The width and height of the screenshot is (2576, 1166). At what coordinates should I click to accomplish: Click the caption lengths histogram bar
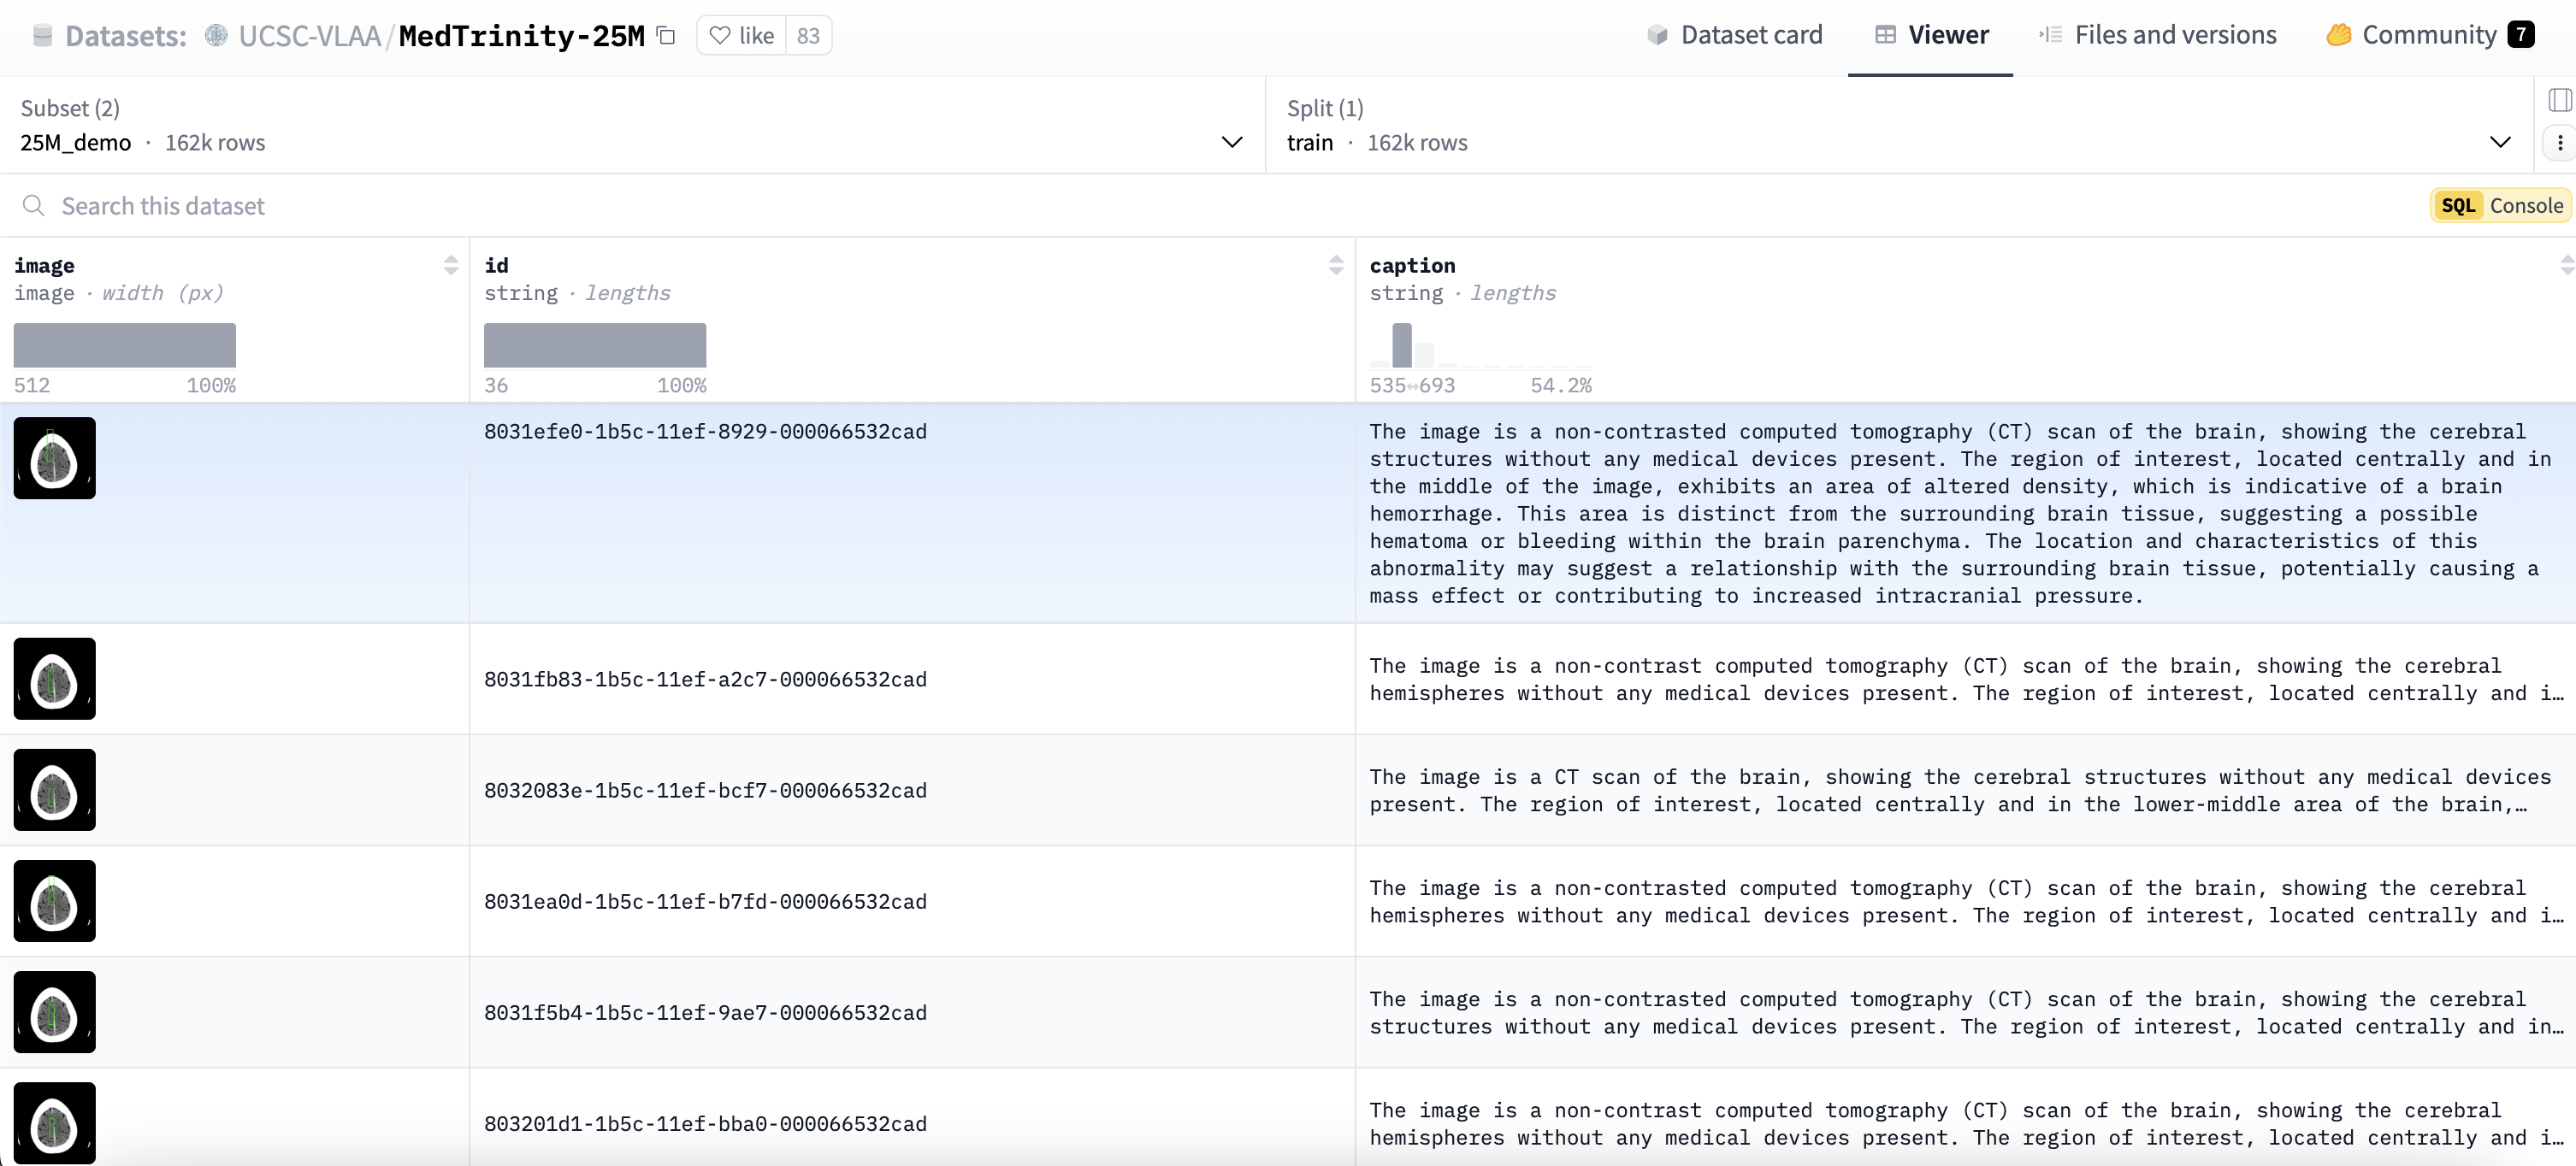(x=1402, y=345)
